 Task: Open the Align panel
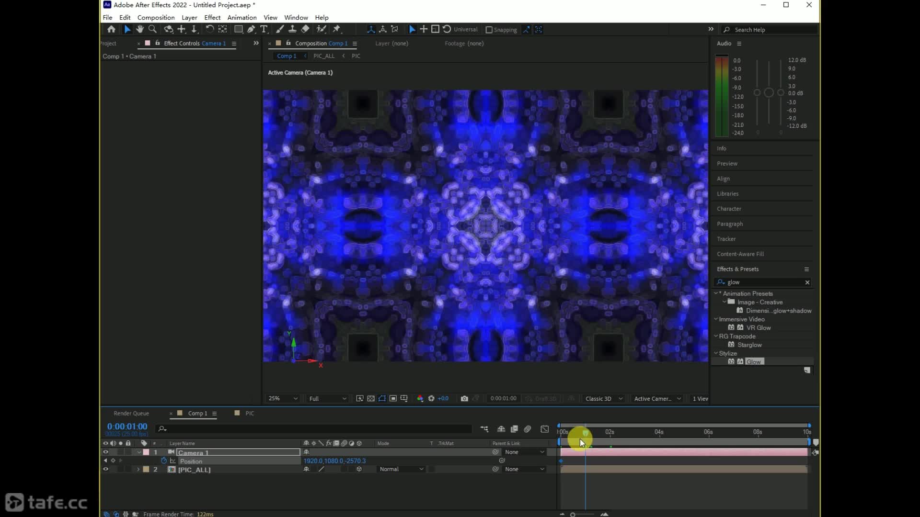(x=723, y=179)
